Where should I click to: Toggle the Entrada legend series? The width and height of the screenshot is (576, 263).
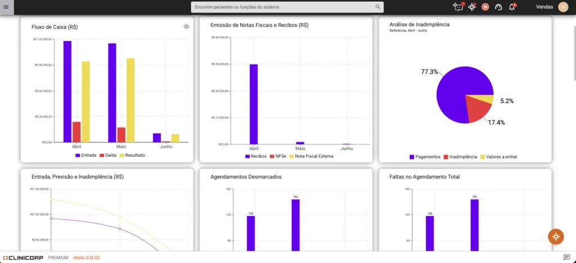click(86, 155)
